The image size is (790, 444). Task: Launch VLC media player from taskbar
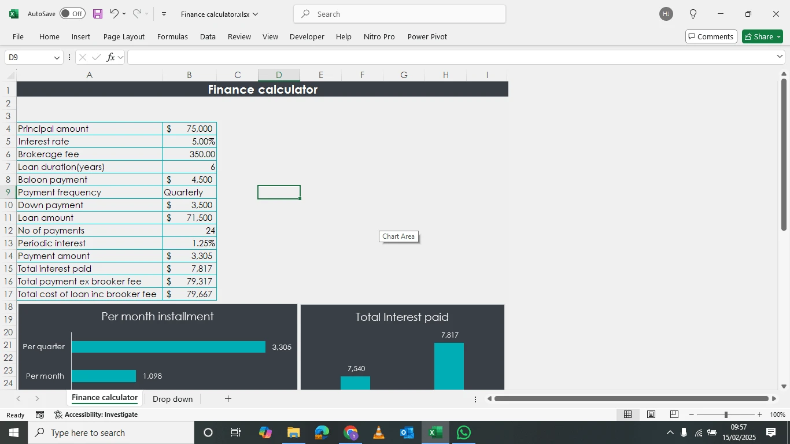click(379, 432)
